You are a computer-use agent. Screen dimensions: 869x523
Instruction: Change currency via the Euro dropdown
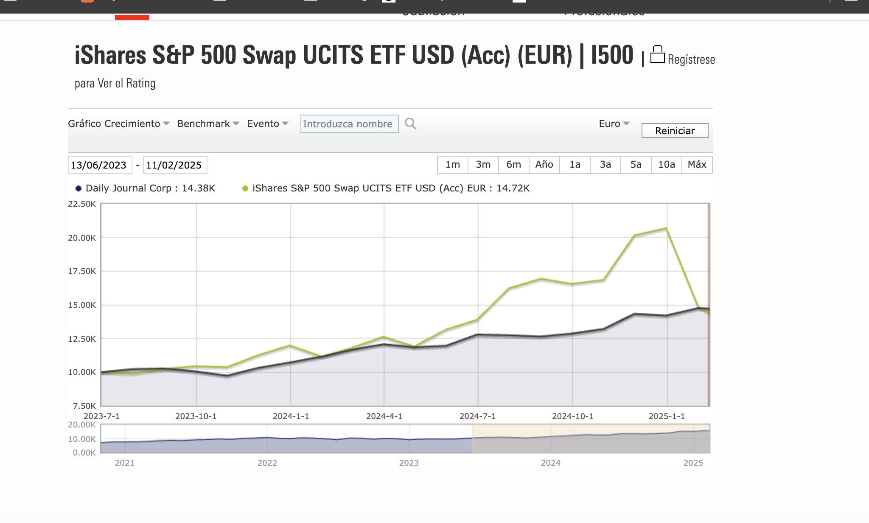(614, 124)
